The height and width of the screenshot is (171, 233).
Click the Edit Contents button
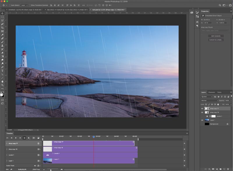216,36
